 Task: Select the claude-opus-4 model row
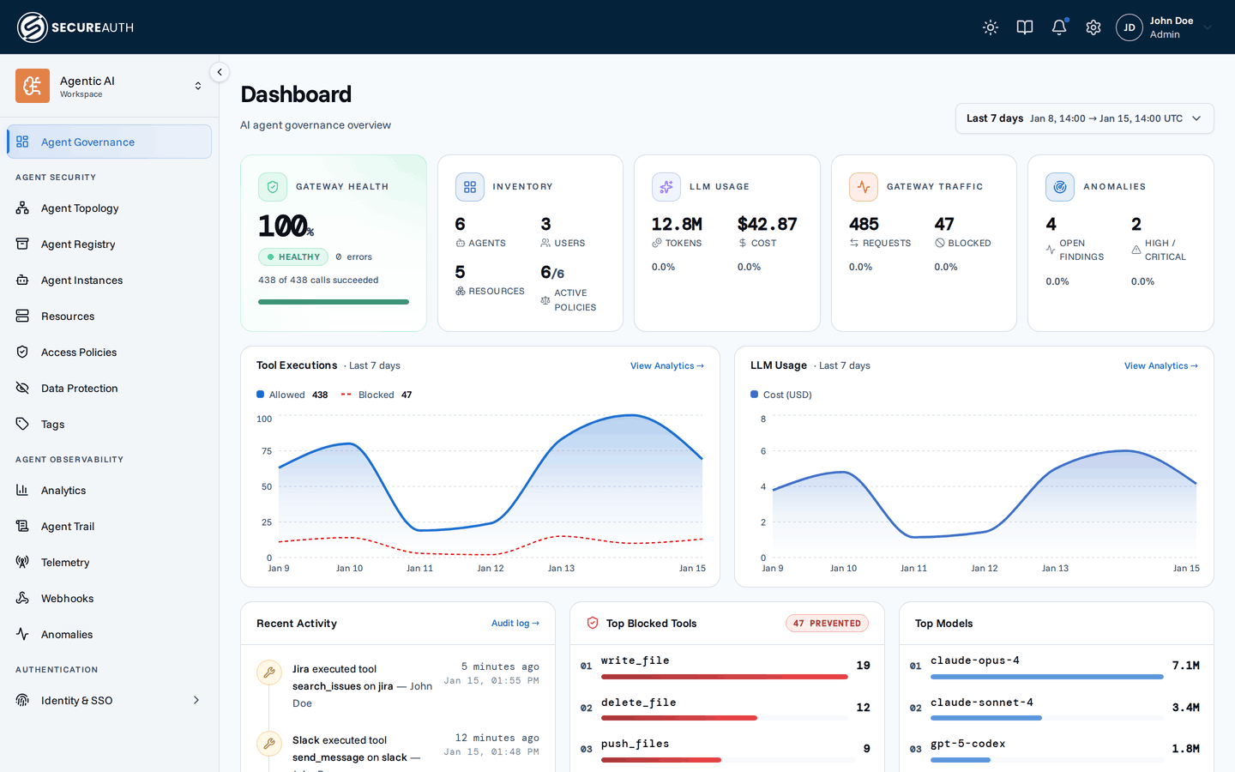[x=1056, y=666]
